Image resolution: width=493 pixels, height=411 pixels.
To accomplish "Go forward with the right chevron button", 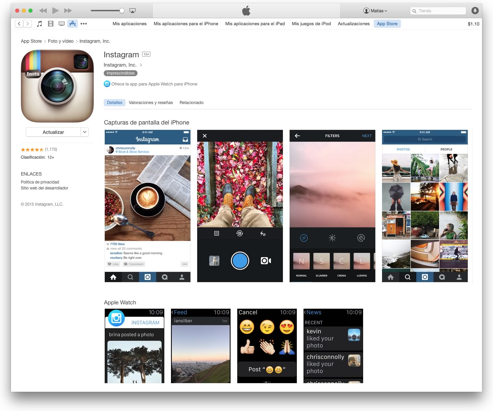I will tap(28, 24).
